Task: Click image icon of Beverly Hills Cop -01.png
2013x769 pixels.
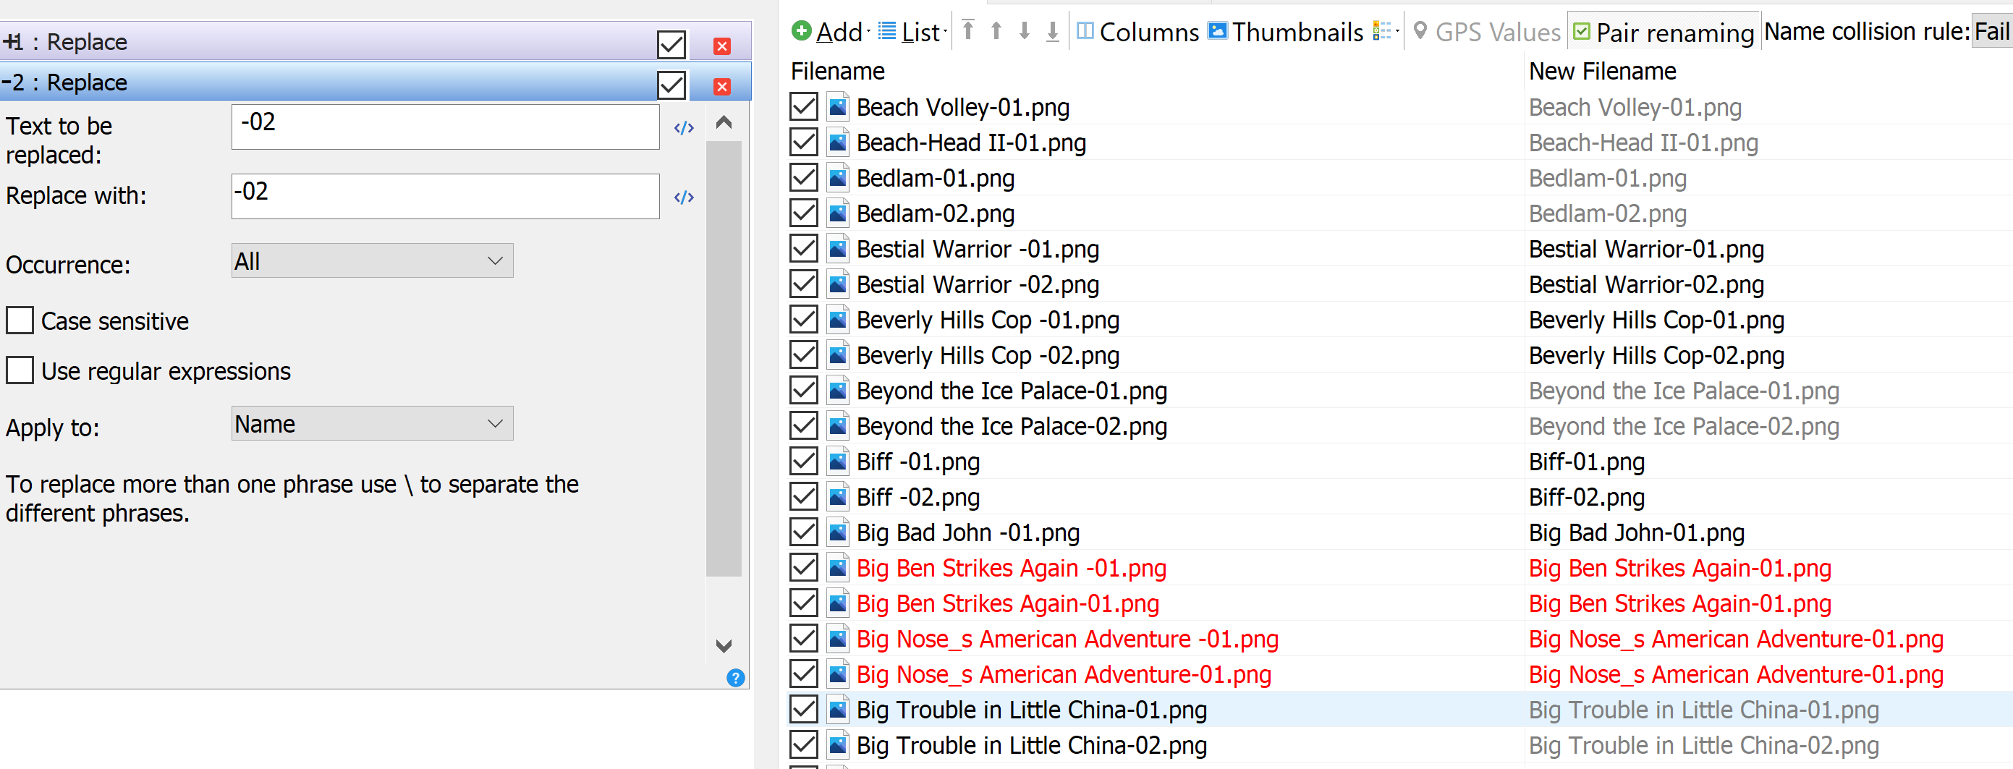Action: point(838,320)
